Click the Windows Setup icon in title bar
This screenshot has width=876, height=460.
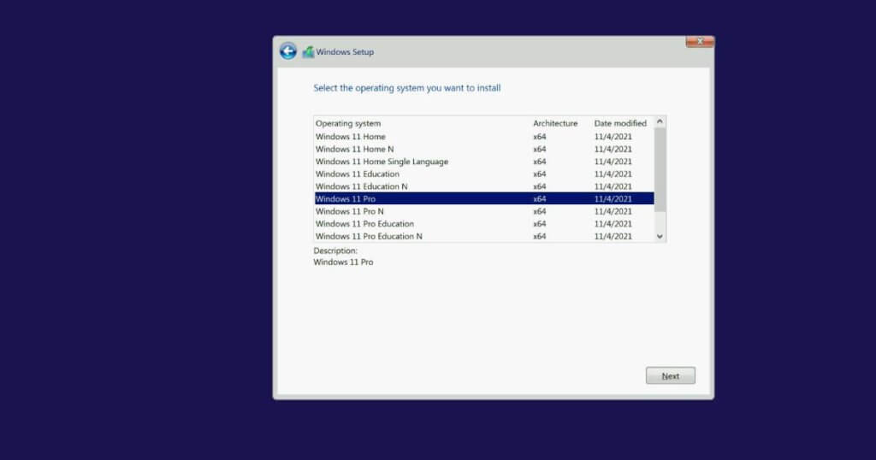tap(308, 52)
